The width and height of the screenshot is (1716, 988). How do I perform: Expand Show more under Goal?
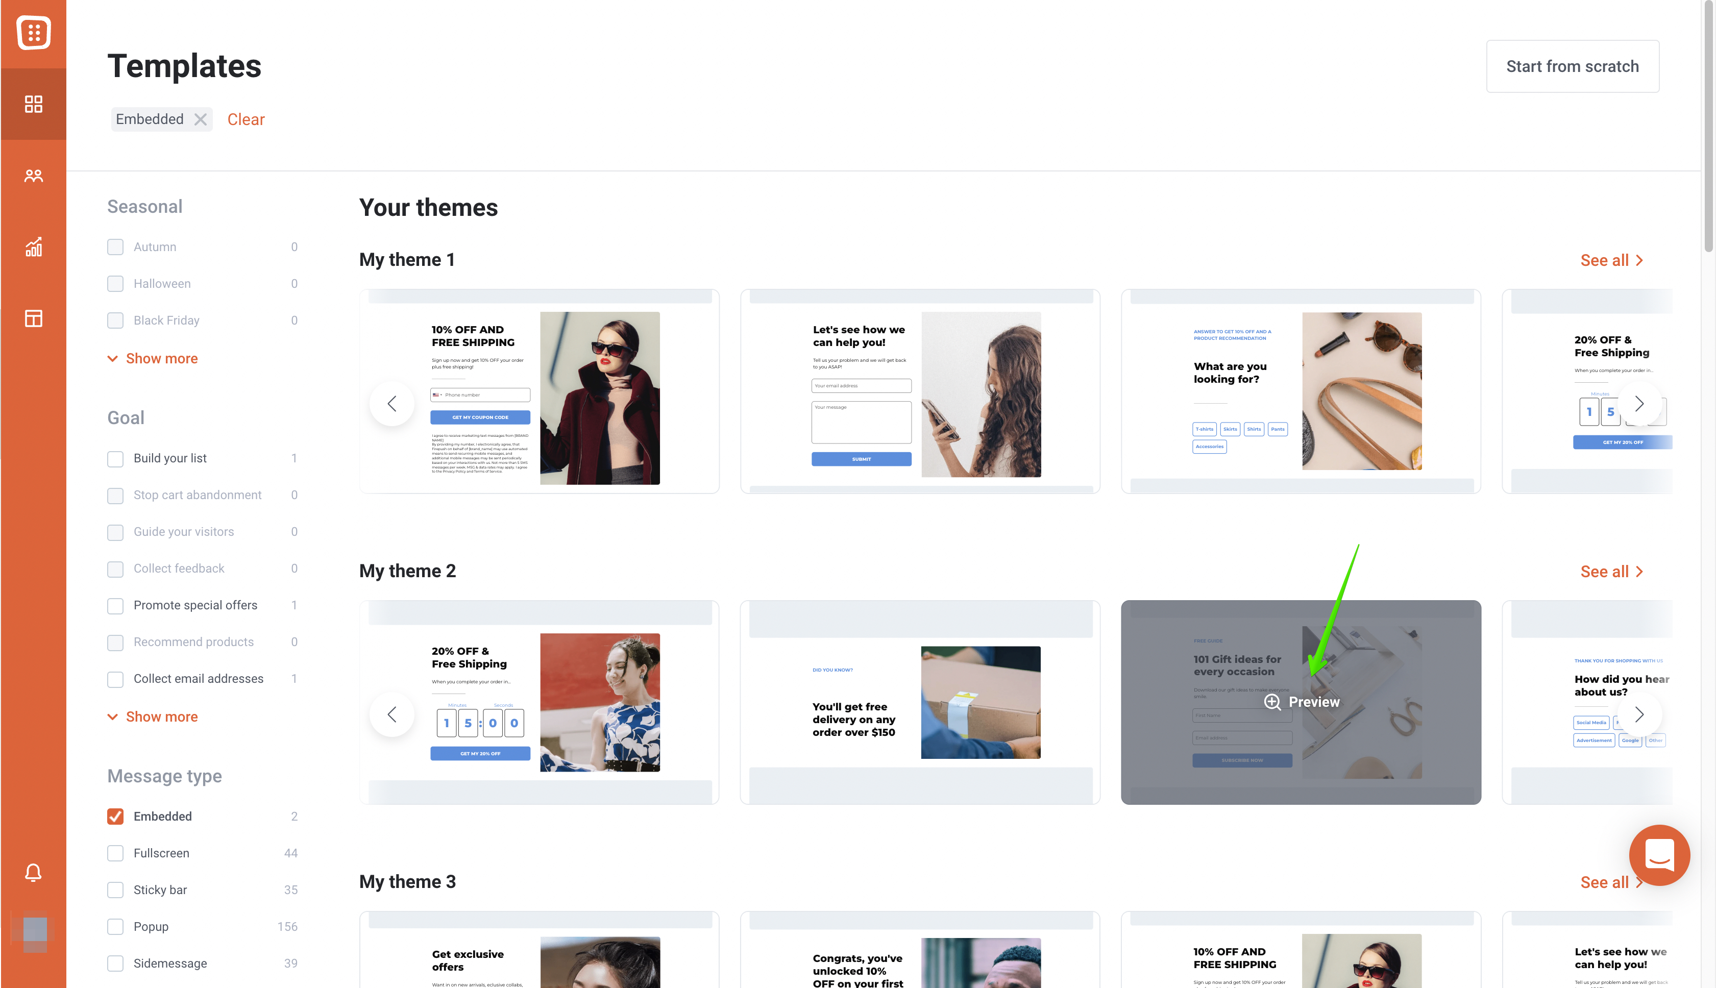pyautogui.click(x=153, y=717)
